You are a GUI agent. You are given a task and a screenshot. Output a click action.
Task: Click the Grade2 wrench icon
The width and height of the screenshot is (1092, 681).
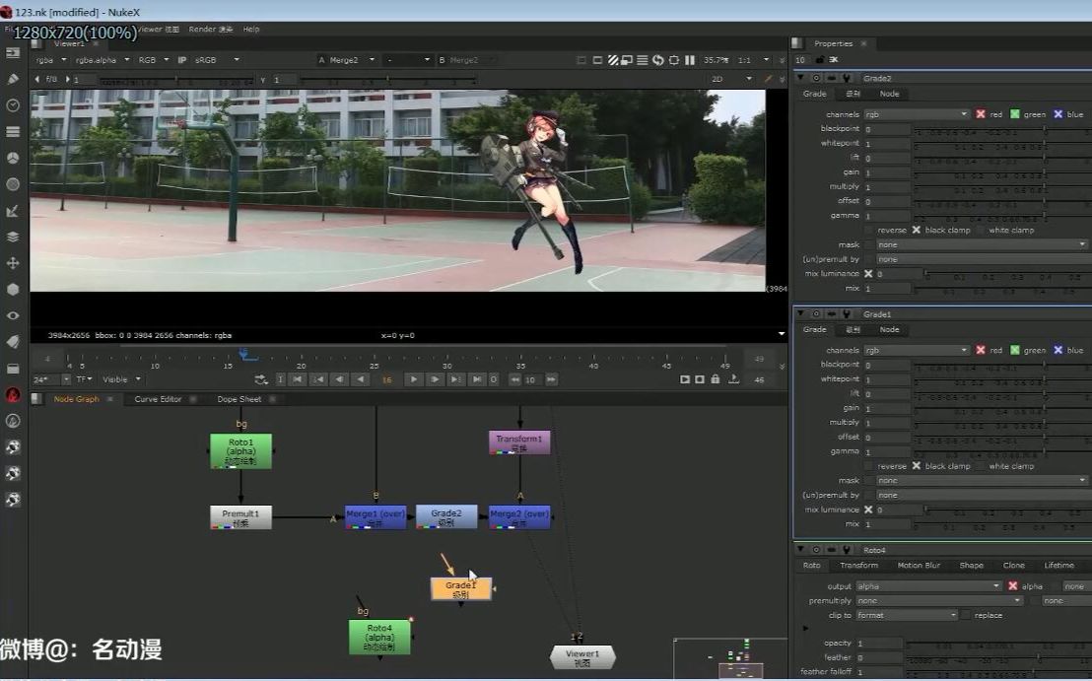tap(847, 78)
